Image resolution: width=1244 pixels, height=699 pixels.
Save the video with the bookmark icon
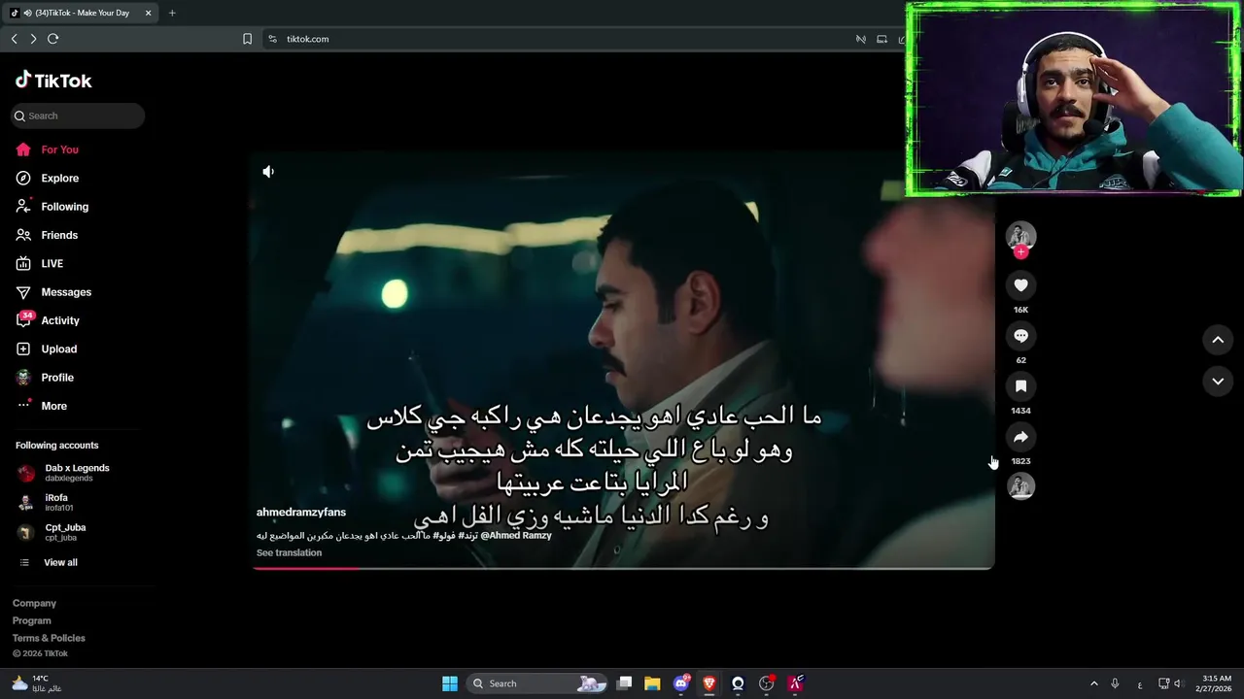click(x=1020, y=385)
